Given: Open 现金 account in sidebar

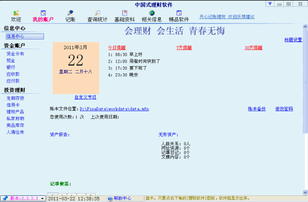Looking at the screenshot, I should [11, 60].
